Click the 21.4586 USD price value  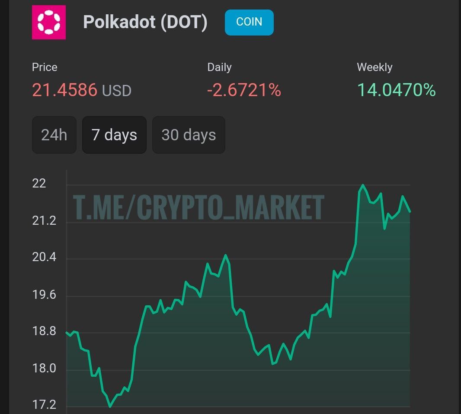point(81,90)
